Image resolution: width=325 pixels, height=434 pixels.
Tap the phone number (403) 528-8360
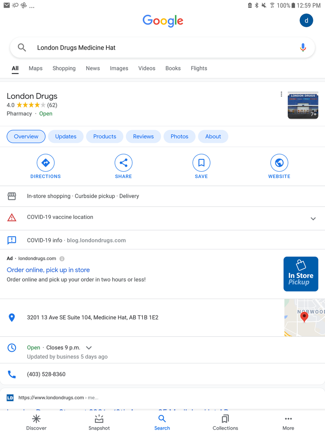46,374
